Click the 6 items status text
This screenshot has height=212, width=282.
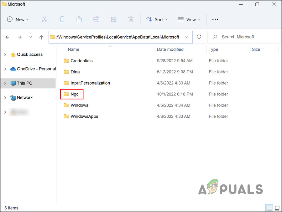[x=11, y=208]
